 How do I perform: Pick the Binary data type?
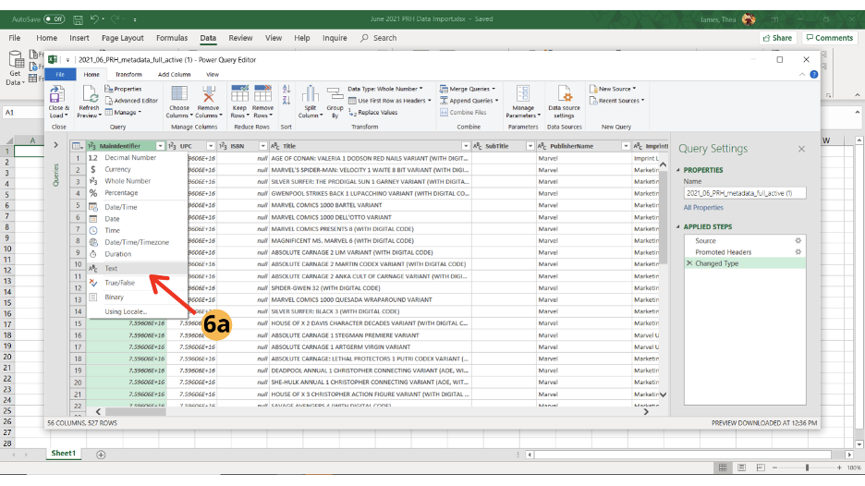pyautogui.click(x=138, y=298)
